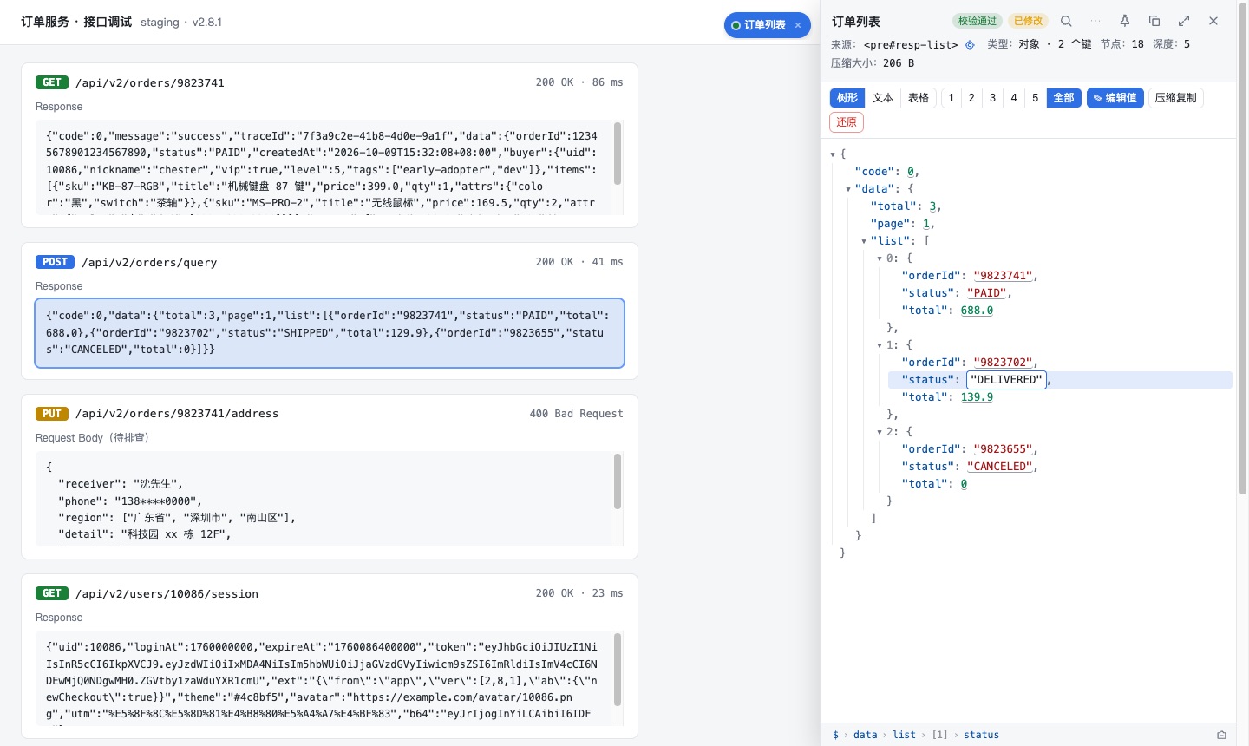Close the 订单列表 side panel

pos(1213,21)
